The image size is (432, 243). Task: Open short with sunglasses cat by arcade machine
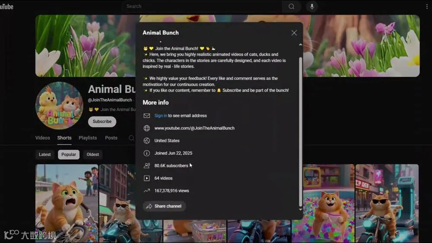[387, 203]
